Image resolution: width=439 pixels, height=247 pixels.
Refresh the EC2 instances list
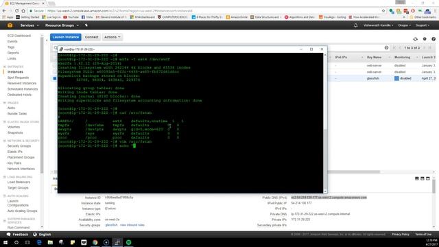coord(415,39)
